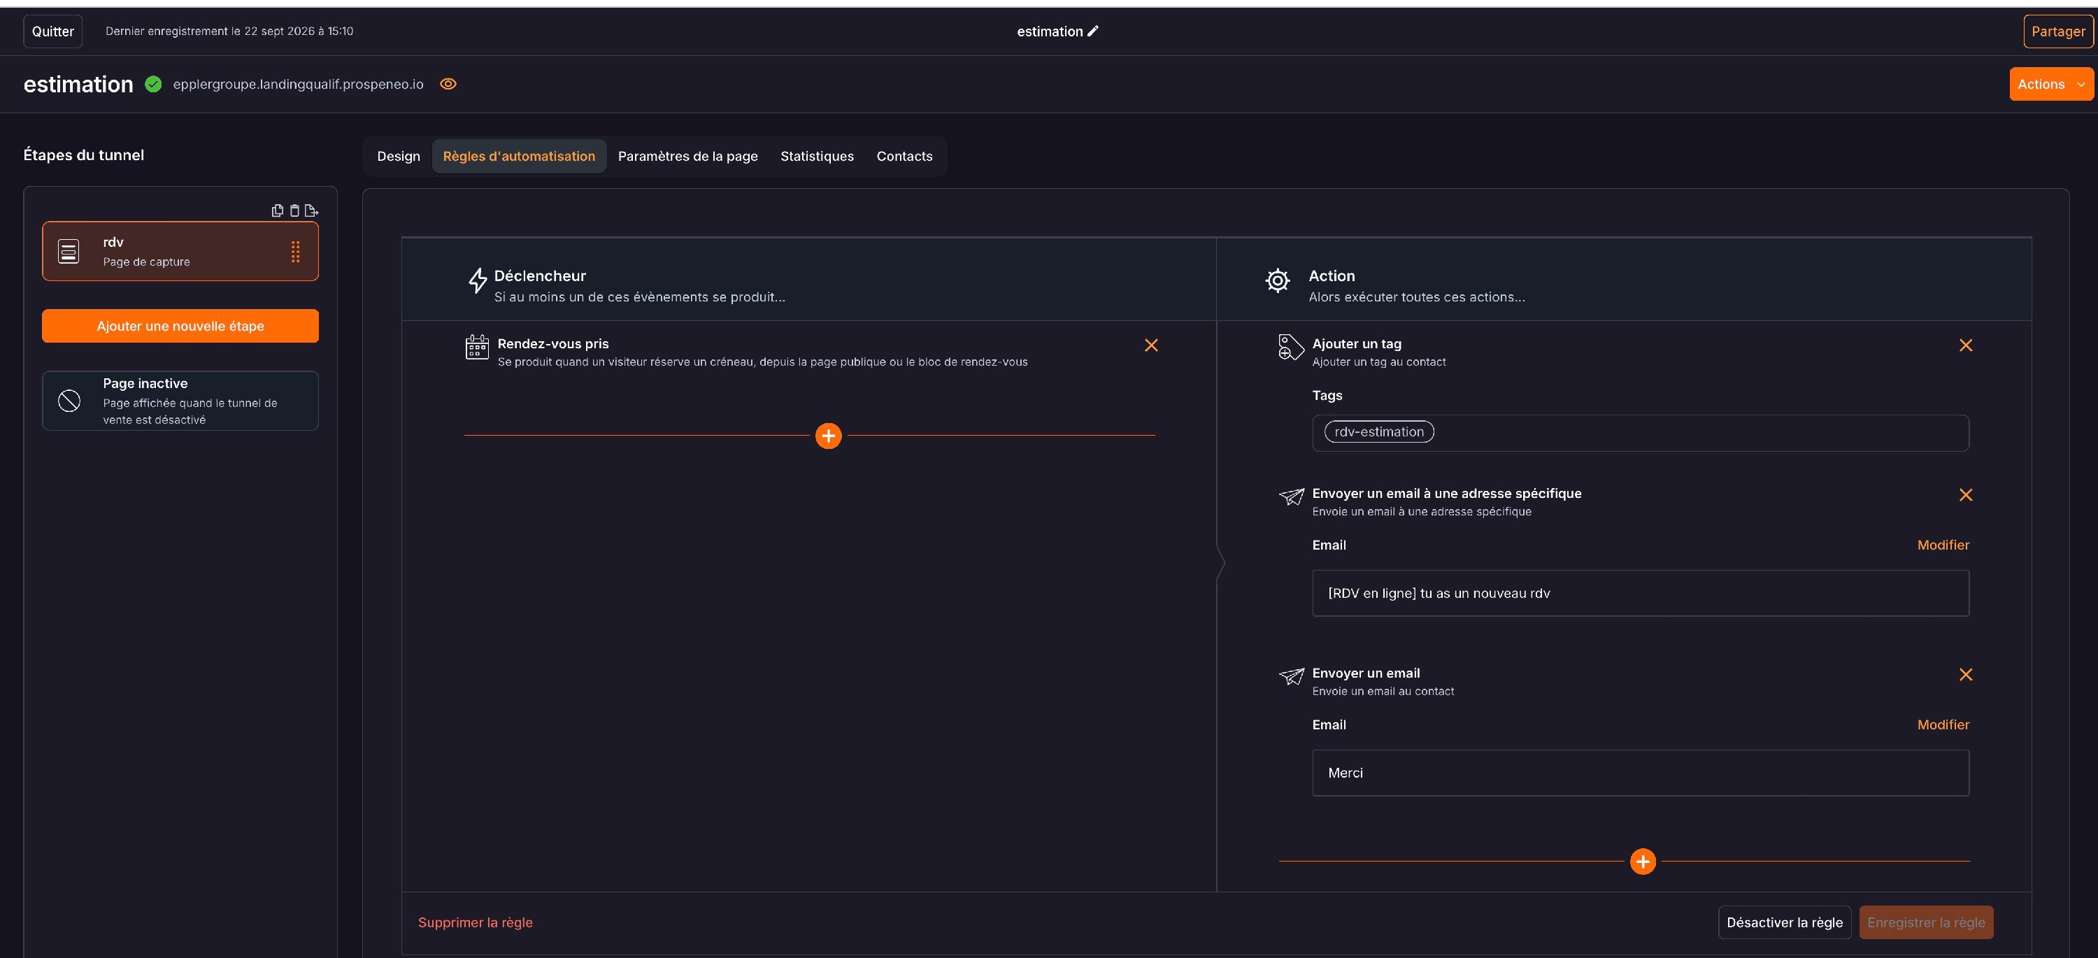Click the Déclencheur lightning bolt icon
Image resolution: width=2098 pixels, height=958 pixels.
click(478, 281)
